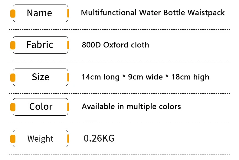Click orange marker right of Fabric label

click(x=68, y=45)
